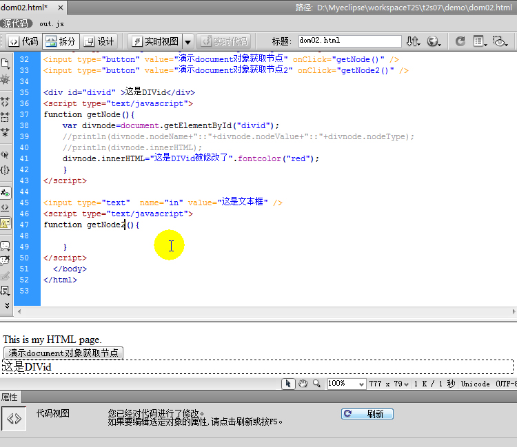Click the Select Parent Tag icon
Image resolution: width=517 pixels, height=447 pixels.
6,154
